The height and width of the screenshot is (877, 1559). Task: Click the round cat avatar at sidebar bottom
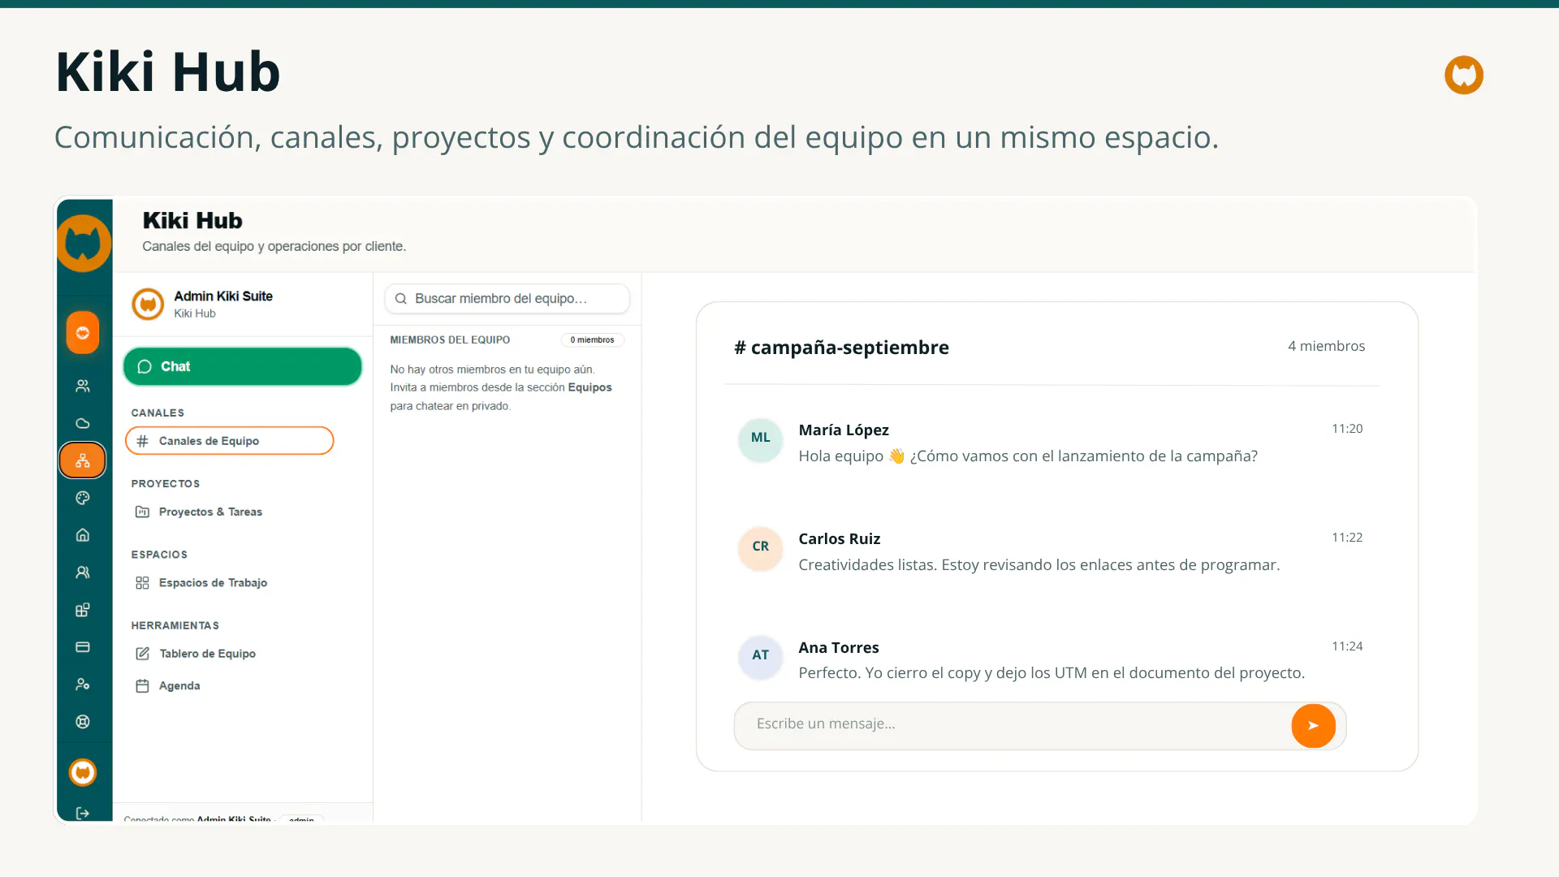[x=83, y=772]
